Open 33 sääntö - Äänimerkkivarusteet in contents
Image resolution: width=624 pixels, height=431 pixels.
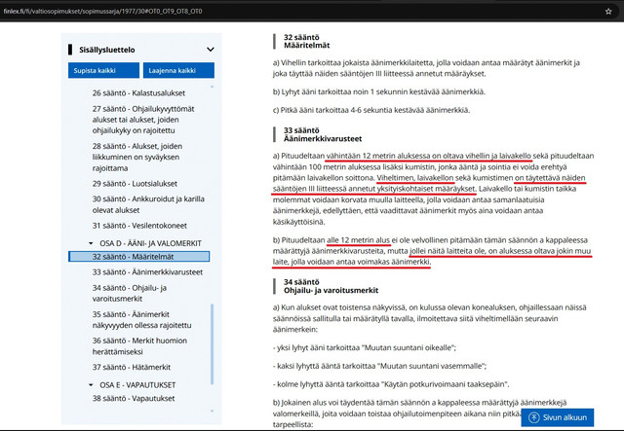pyautogui.click(x=147, y=272)
